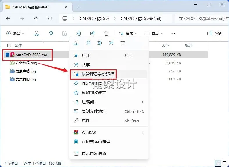This screenshot has width=229, height=167.
Task: Switch to large thumbnails view icon
Action: tap(224, 163)
